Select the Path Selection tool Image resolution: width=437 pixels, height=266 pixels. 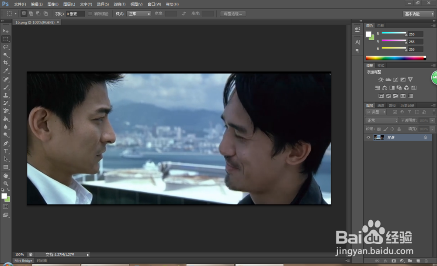click(6, 159)
